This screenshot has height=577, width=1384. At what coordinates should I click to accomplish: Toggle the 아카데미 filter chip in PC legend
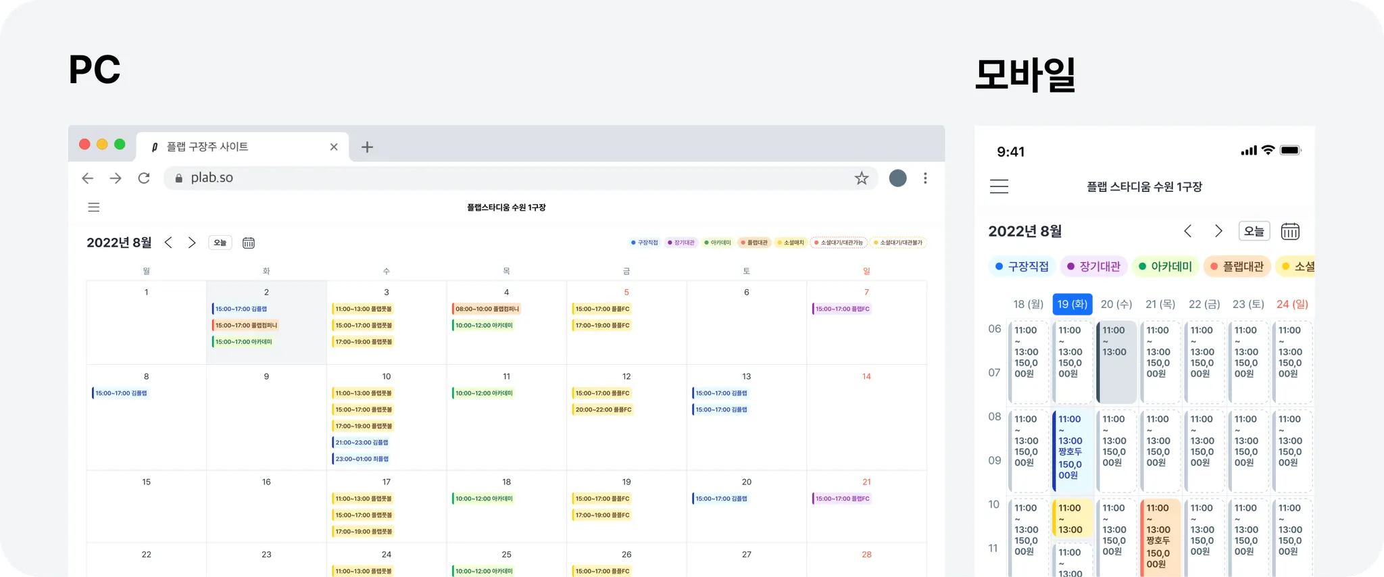(718, 243)
